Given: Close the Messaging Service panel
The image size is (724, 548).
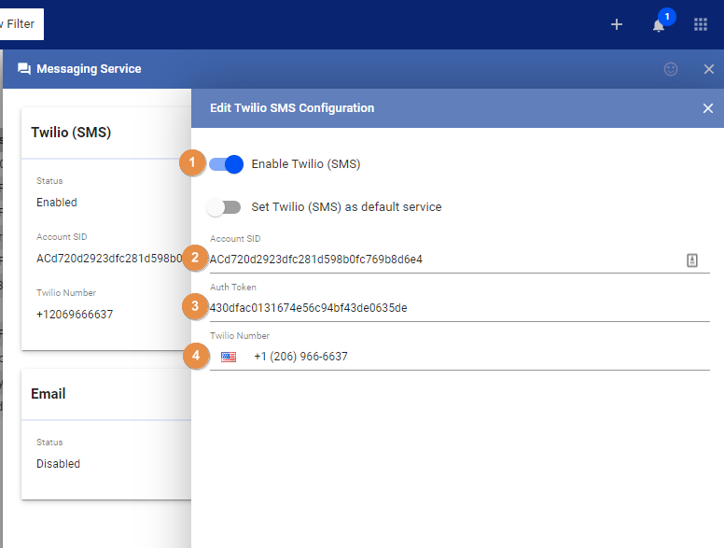Looking at the screenshot, I should pos(709,69).
